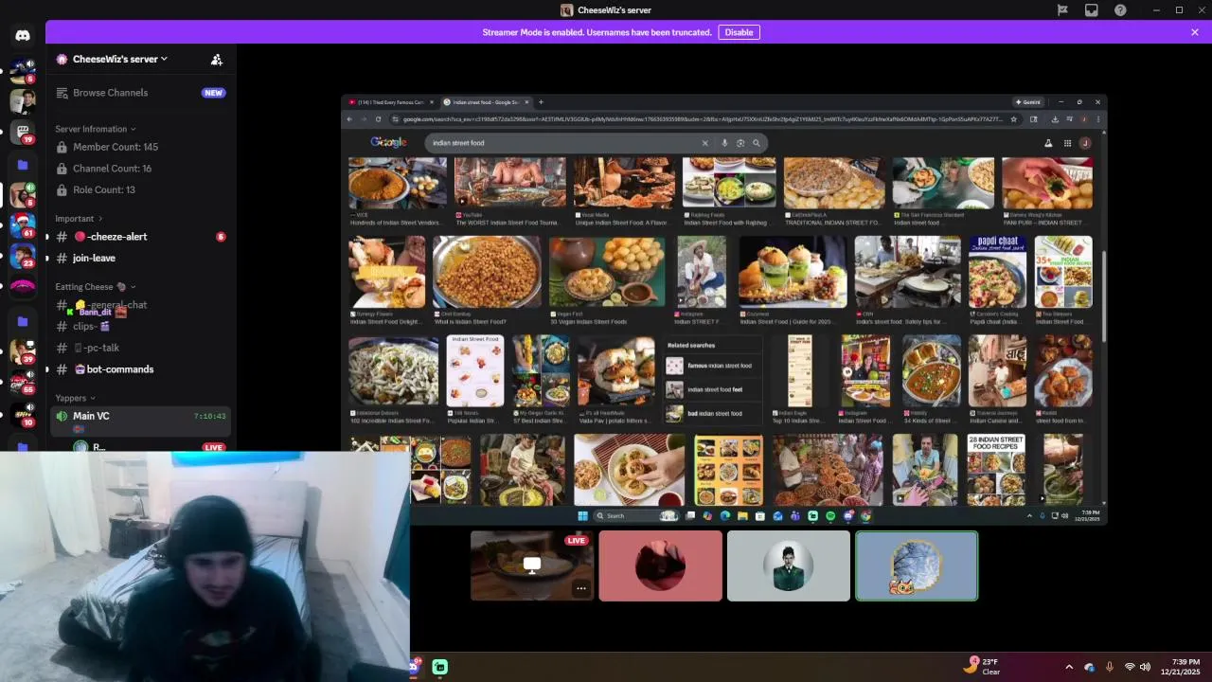Collapse the Yappers category
This screenshot has width=1212, height=682.
pos(76,398)
